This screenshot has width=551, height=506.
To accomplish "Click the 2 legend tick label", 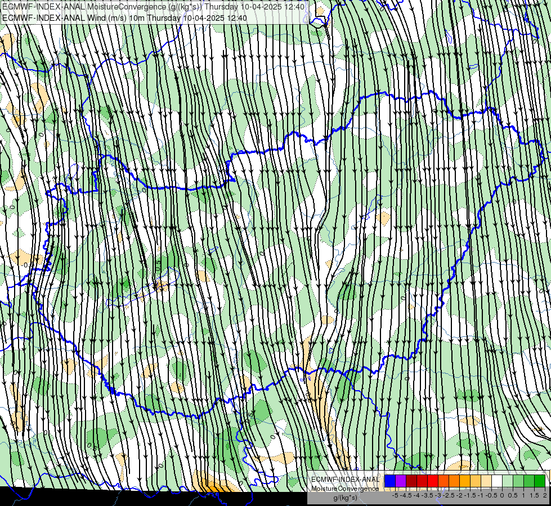I will click(545, 495).
